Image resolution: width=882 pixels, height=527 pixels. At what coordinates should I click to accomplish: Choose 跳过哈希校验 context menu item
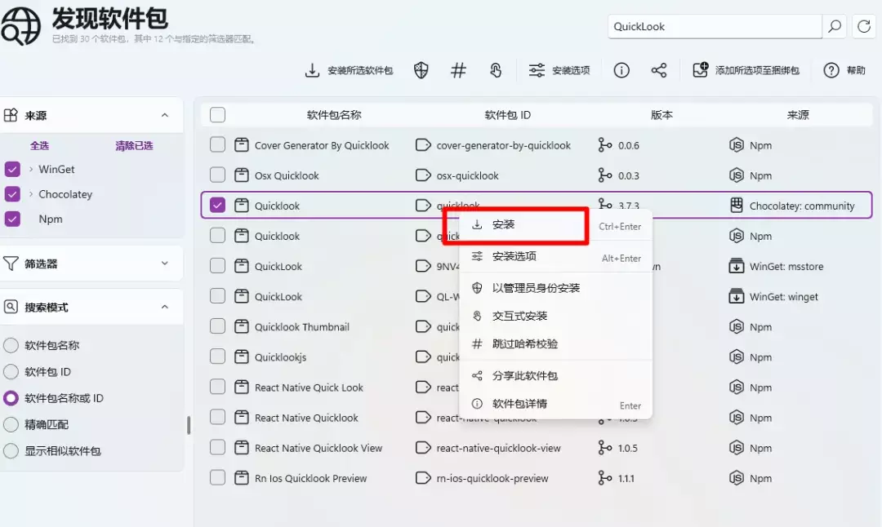[x=556, y=343]
